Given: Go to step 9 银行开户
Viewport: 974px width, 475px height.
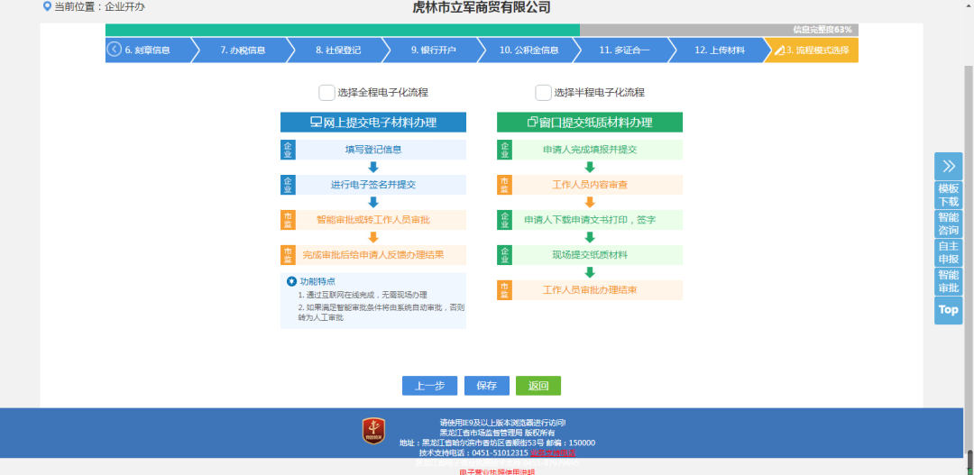Looking at the screenshot, I should pos(434,50).
